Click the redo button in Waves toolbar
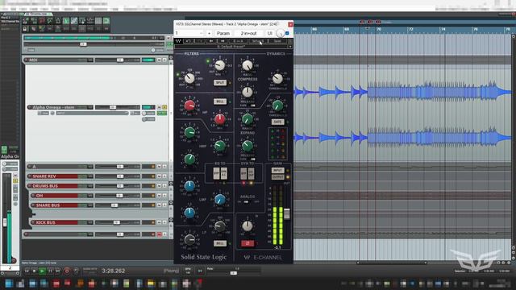Image resolution: width=516 pixels, height=290 pixels. coord(200,41)
